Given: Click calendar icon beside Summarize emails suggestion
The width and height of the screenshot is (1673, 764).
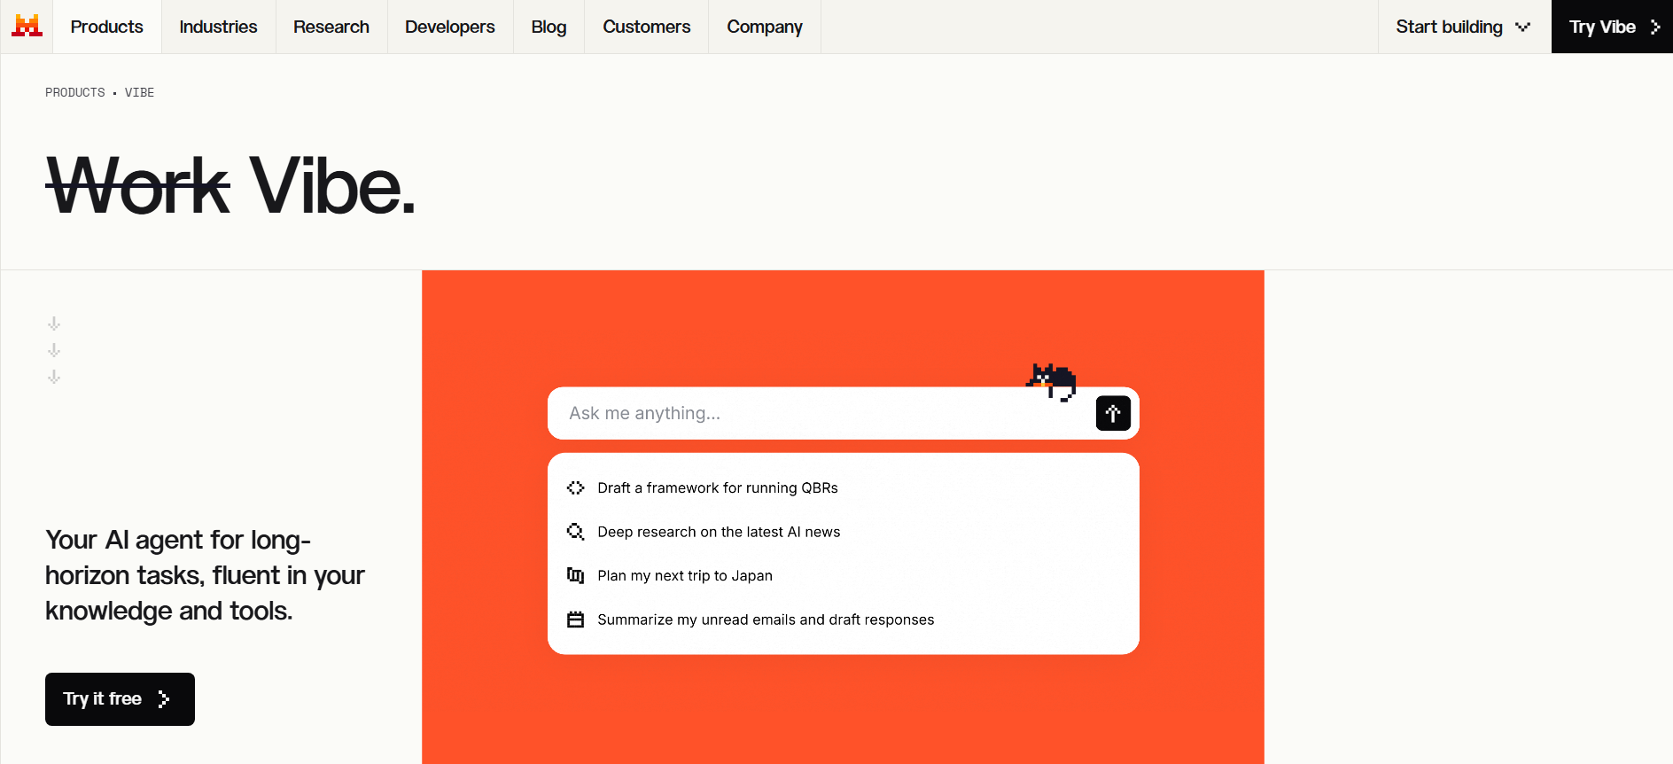Looking at the screenshot, I should (x=575, y=620).
